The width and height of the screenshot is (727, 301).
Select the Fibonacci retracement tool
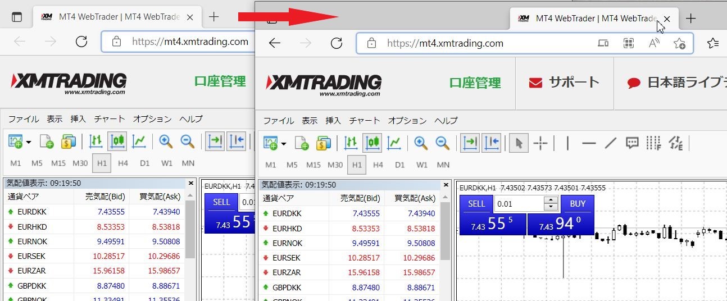[653, 144]
